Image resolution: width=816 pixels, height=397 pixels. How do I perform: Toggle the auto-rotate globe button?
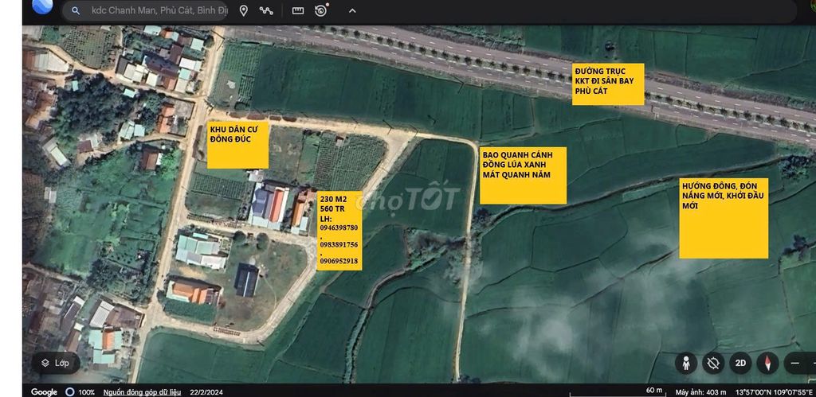[x=713, y=363]
